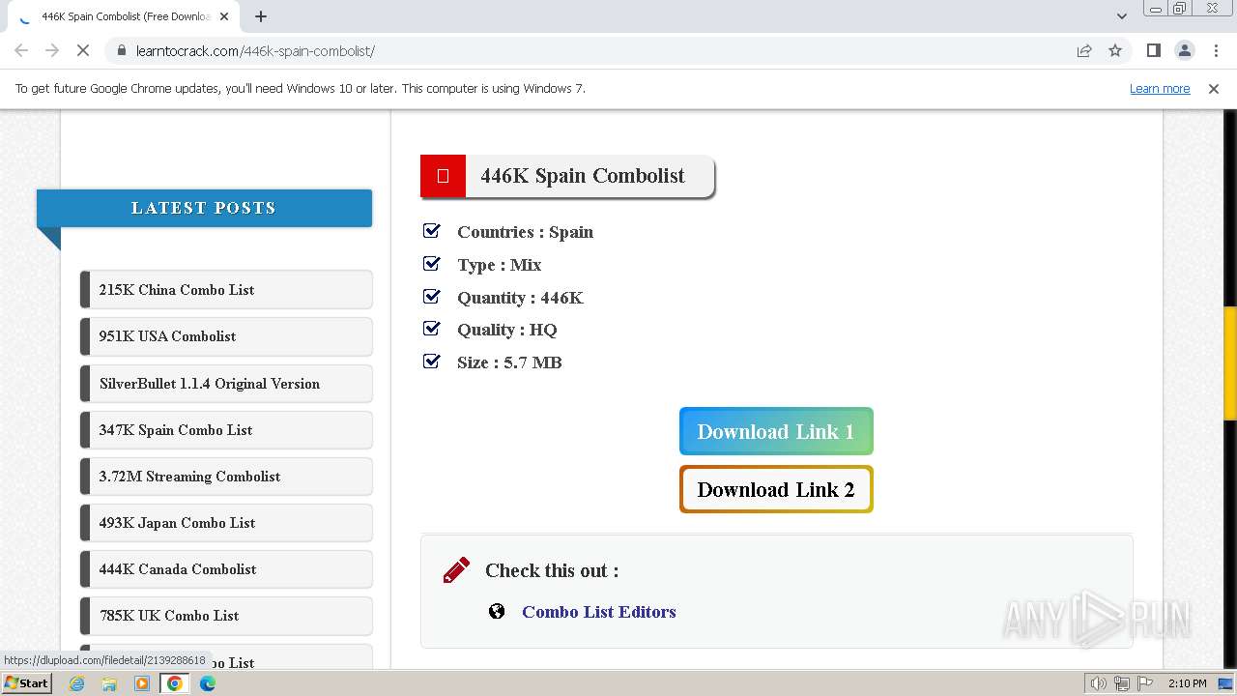Click Download Link 2 button

(x=776, y=489)
